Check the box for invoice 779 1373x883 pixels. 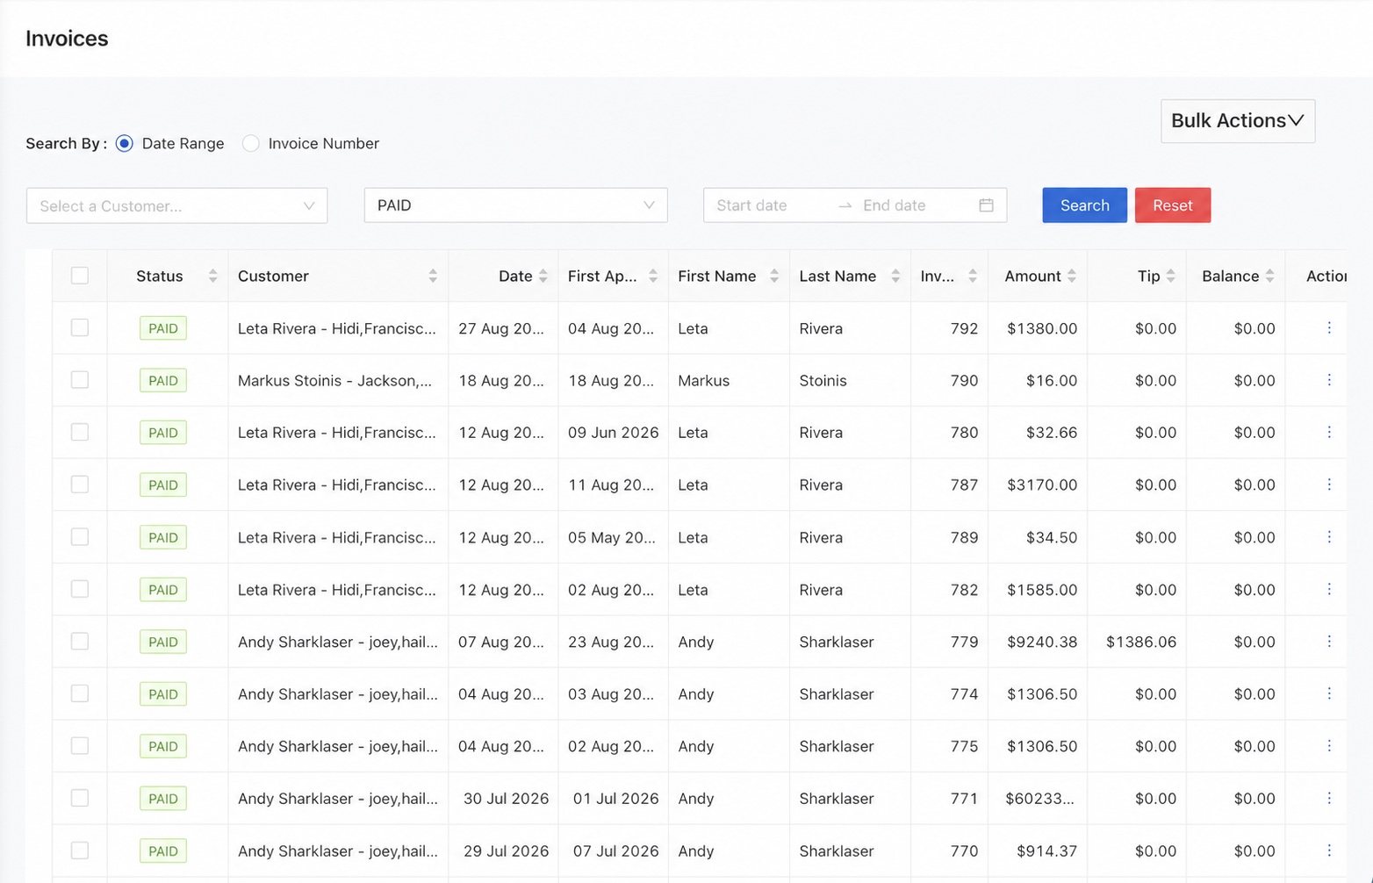(x=80, y=642)
